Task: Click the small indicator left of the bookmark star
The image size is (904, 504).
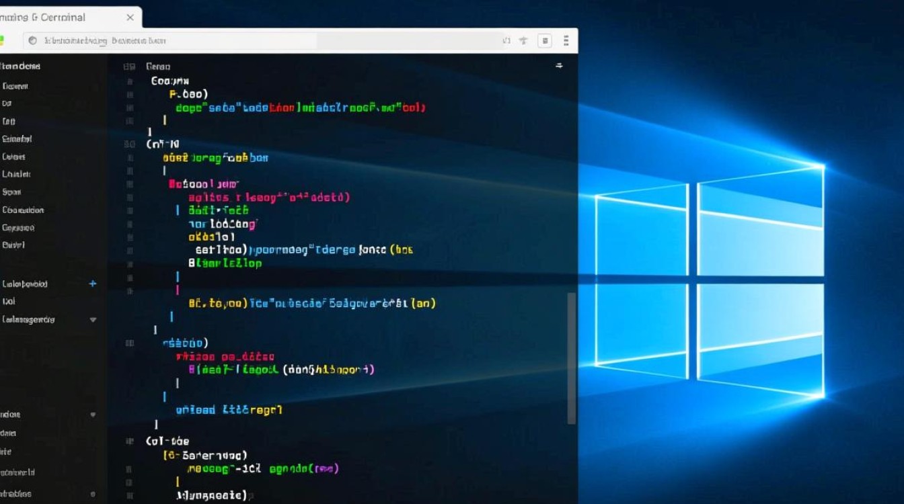Action: (506, 41)
